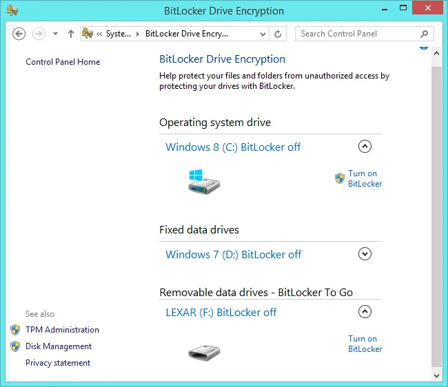Click the Forward navigation arrow
This screenshot has height=387, width=448.
39,34
